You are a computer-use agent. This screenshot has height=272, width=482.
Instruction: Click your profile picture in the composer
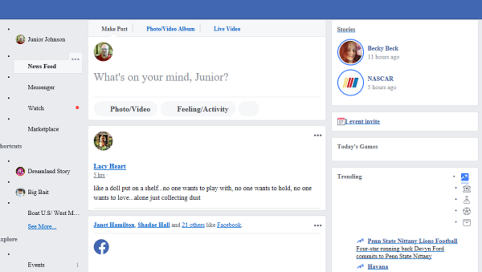[103, 52]
